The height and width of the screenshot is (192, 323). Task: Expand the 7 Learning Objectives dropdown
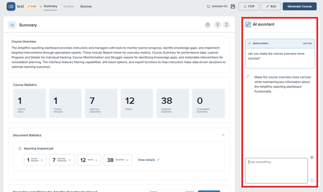point(62,160)
